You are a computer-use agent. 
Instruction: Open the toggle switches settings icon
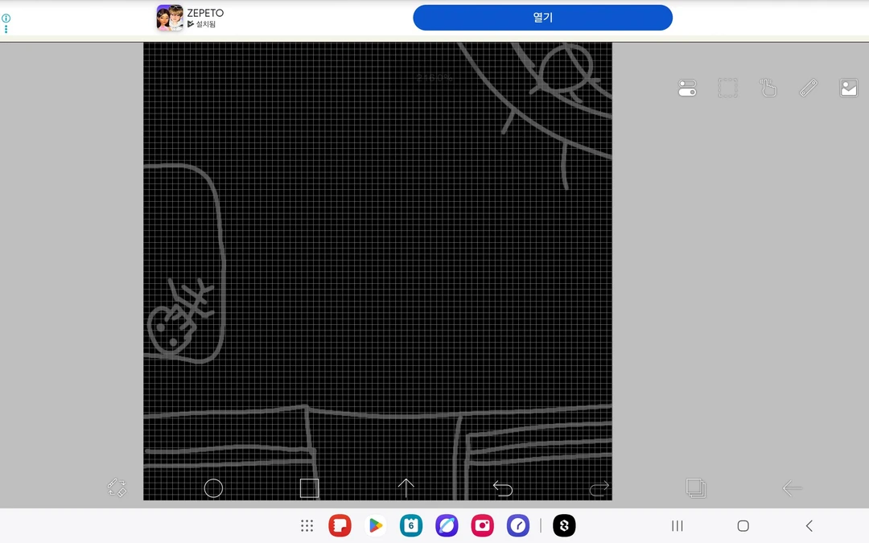pos(687,88)
